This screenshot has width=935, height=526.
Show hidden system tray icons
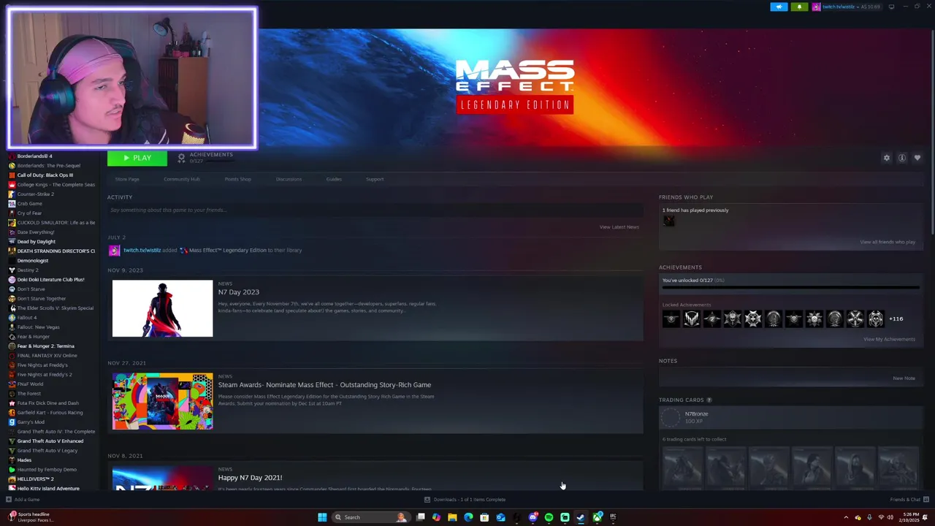pyautogui.click(x=847, y=517)
